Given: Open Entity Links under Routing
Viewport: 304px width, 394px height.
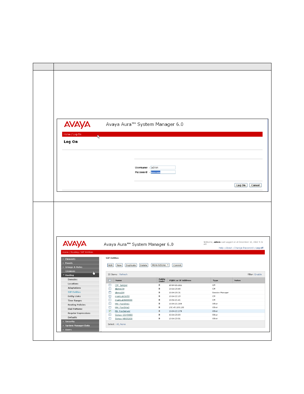Looking at the screenshot, I should [74, 296].
